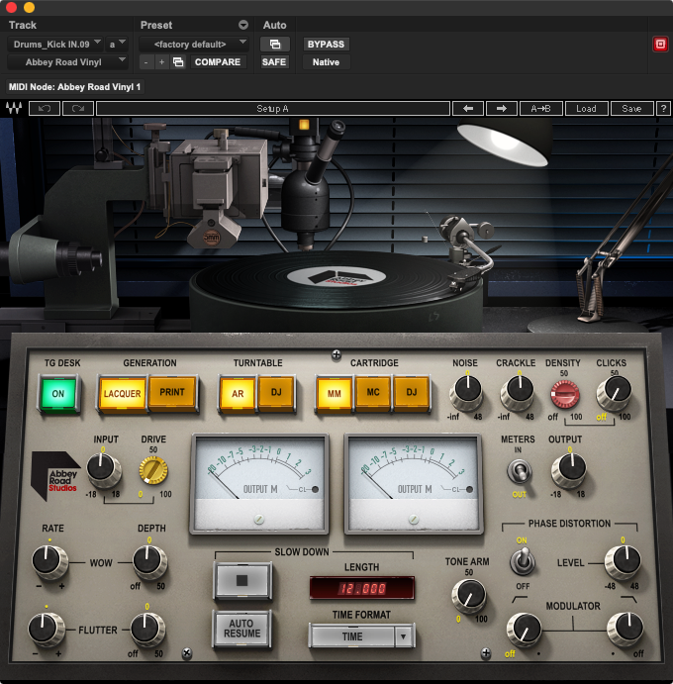
Task: Click the plus screw near Tone Arm
Action: pyautogui.click(x=486, y=653)
